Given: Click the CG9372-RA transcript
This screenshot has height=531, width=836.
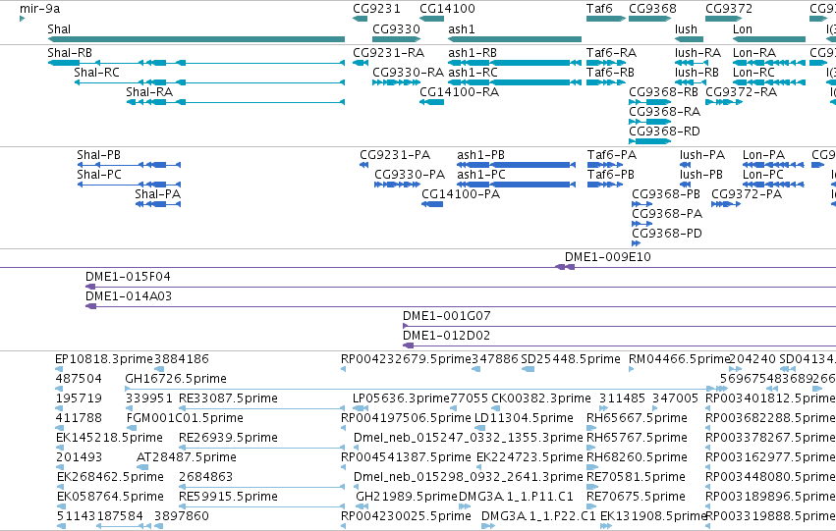Looking at the screenshot, I should pos(724,102).
